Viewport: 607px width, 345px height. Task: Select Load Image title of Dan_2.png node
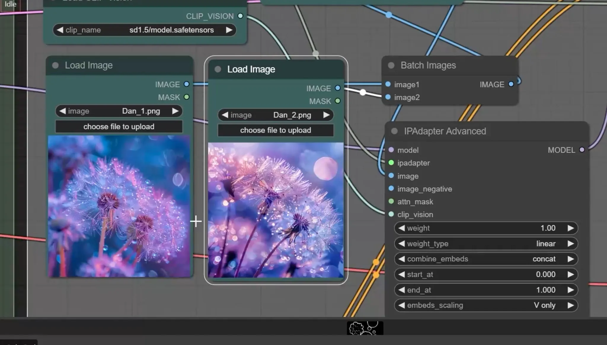(x=251, y=69)
